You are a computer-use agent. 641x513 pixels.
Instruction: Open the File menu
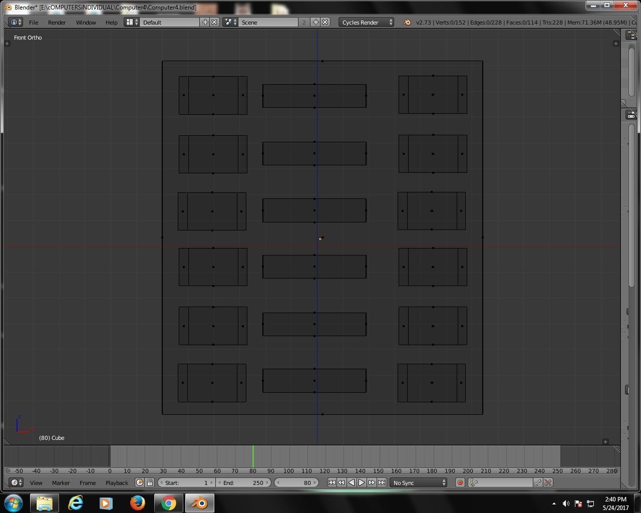point(34,22)
